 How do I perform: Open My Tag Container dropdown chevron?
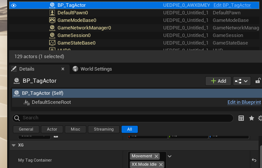(170, 156)
